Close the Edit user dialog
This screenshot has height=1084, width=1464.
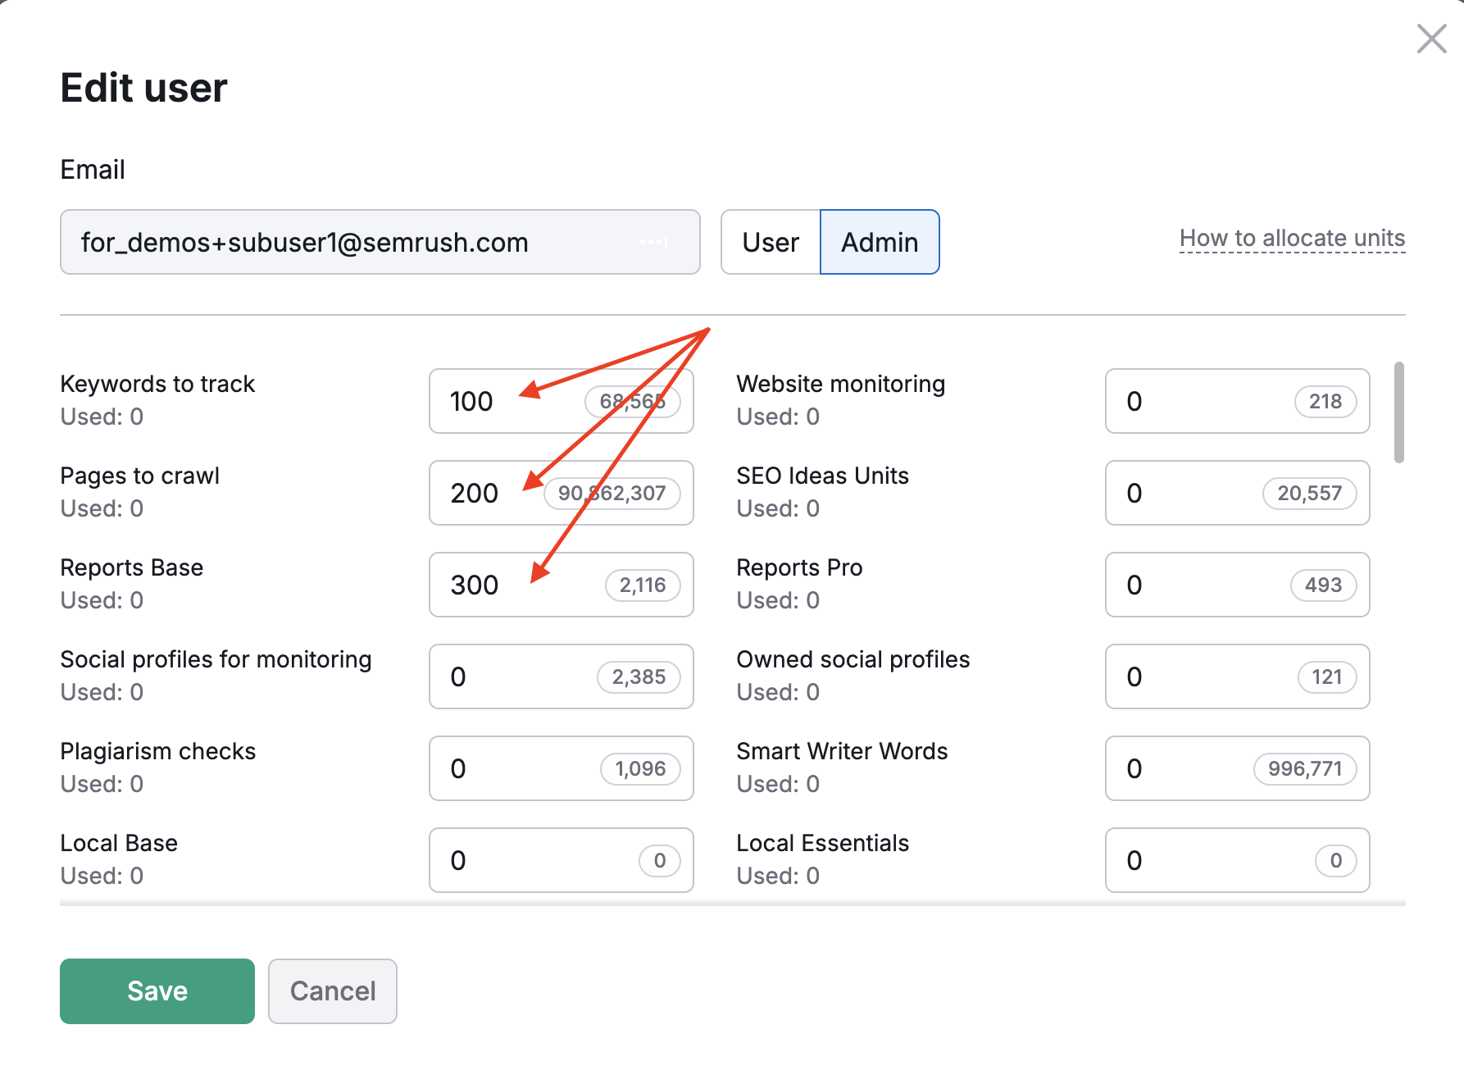(1430, 39)
